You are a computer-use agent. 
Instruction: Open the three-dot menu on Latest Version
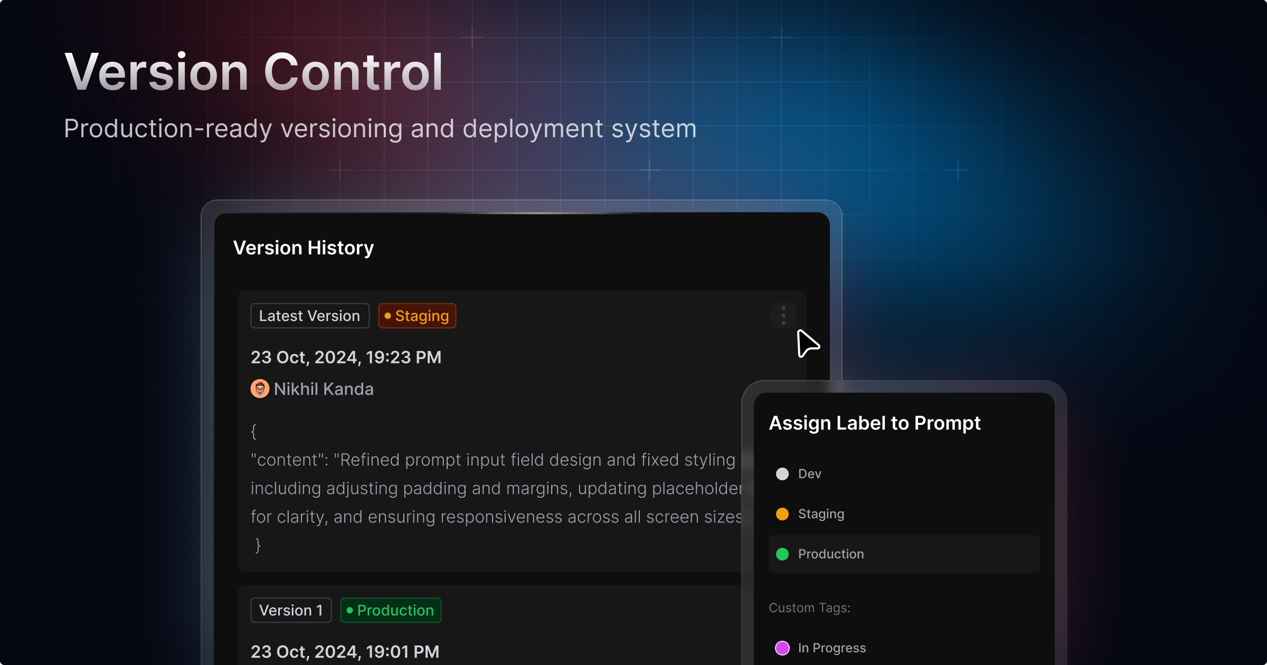click(783, 316)
